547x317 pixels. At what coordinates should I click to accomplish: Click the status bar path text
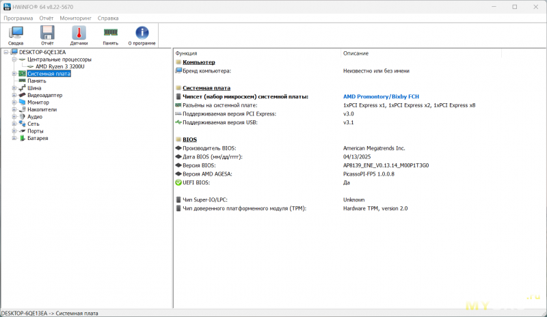click(x=49, y=313)
